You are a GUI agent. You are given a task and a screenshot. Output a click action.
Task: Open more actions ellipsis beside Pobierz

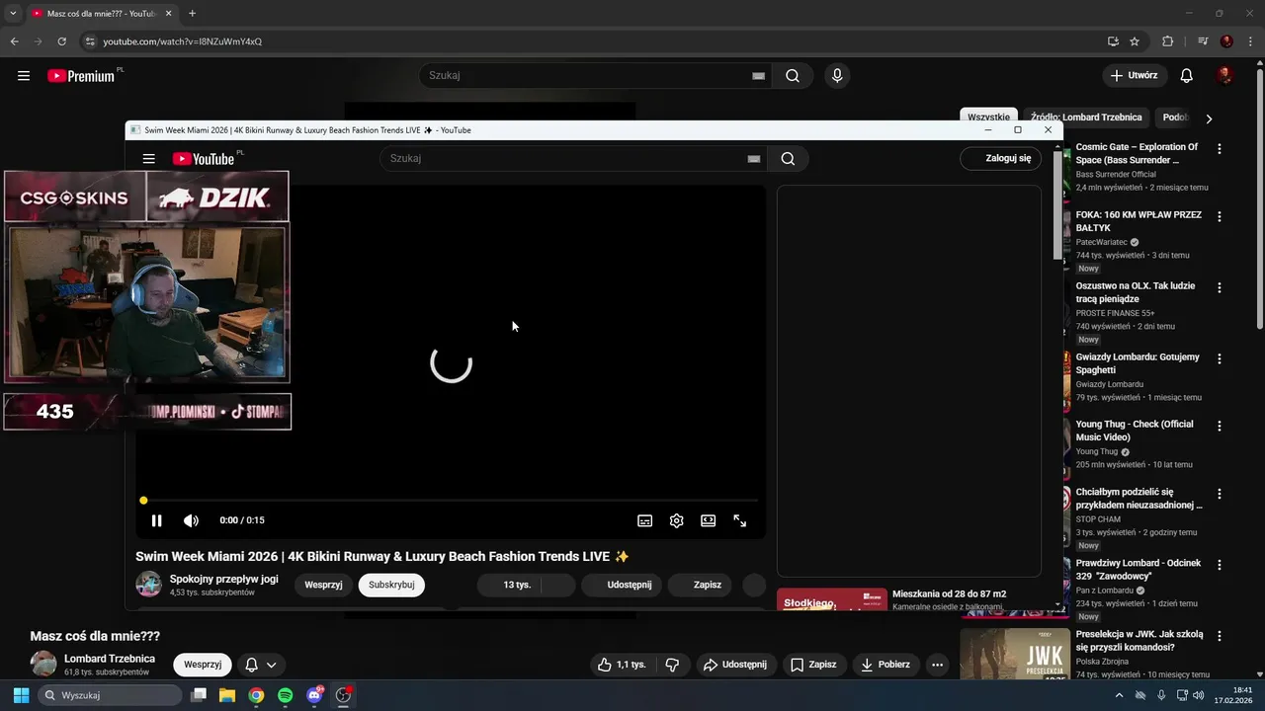938,665
